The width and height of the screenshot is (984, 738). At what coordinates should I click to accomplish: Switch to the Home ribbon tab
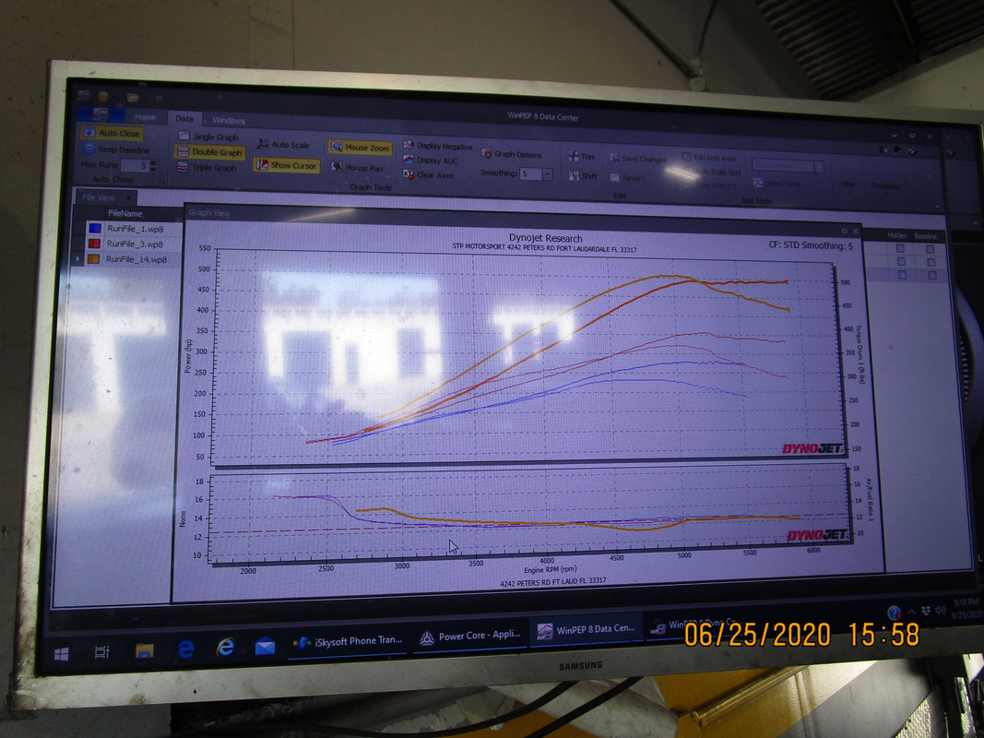pyautogui.click(x=145, y=117)
